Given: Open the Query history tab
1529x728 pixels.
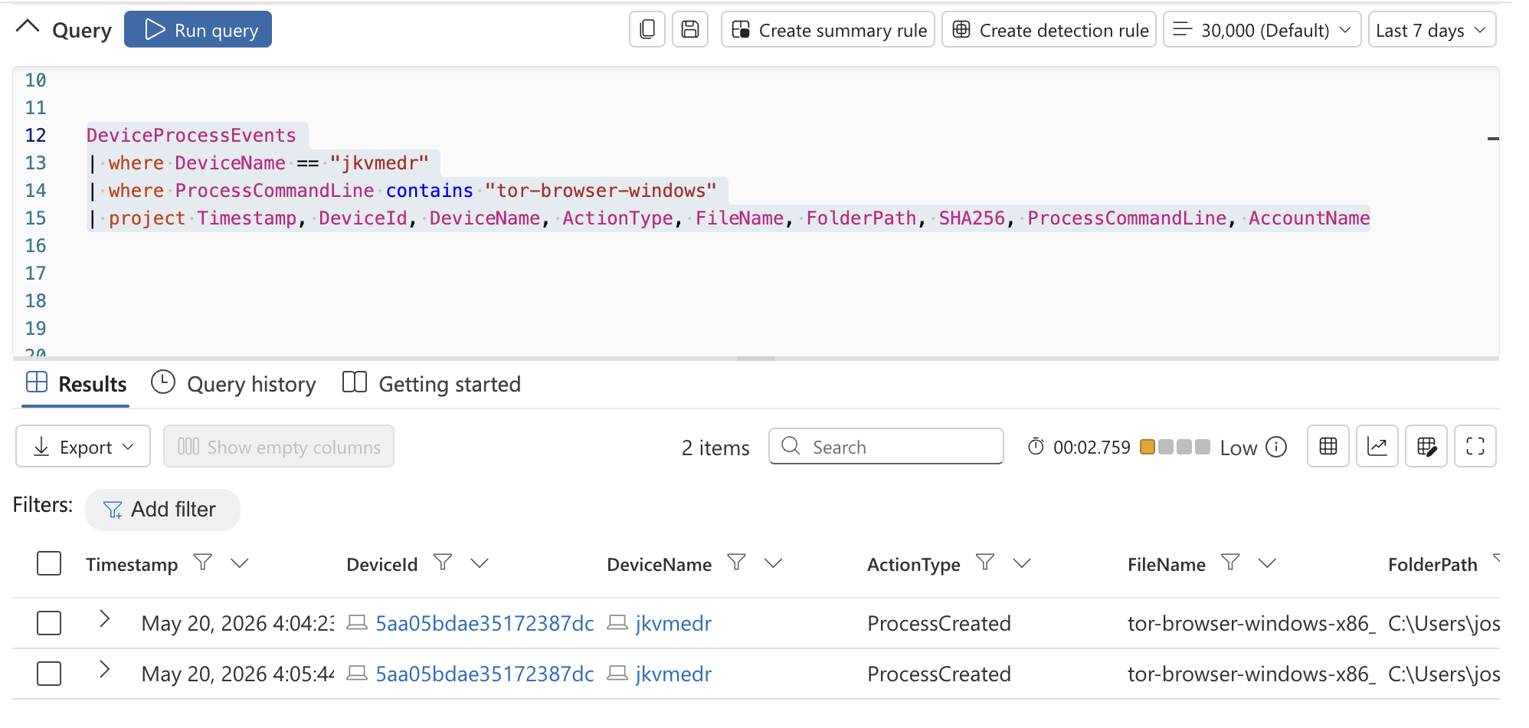Looking at the screenshot, I should [234, 384].
